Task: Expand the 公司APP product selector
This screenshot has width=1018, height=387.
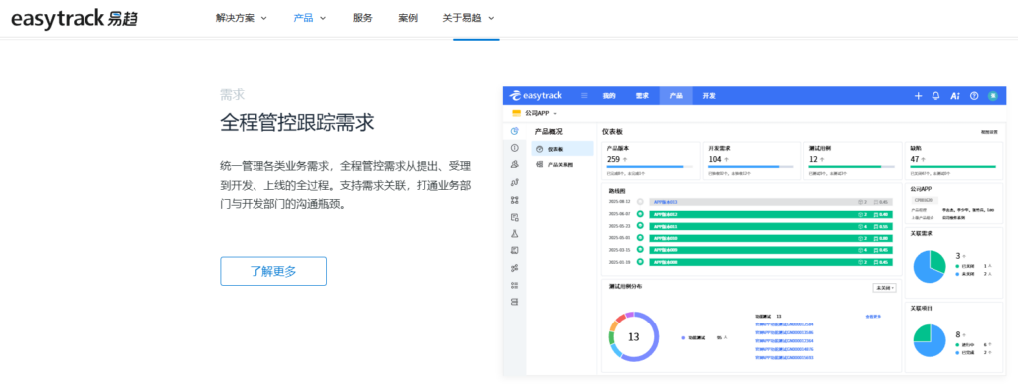Action: click(x=540, y=113)
